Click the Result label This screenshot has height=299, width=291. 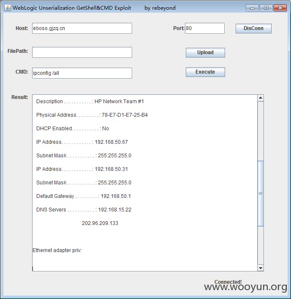[19, 97]
